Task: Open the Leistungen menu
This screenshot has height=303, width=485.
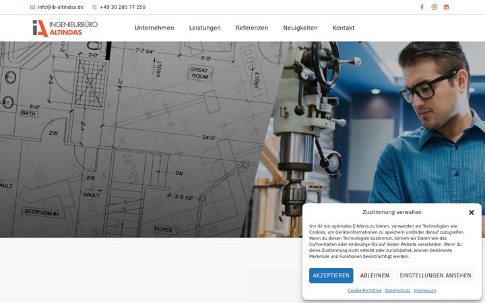Action: (x=205, y=28)
